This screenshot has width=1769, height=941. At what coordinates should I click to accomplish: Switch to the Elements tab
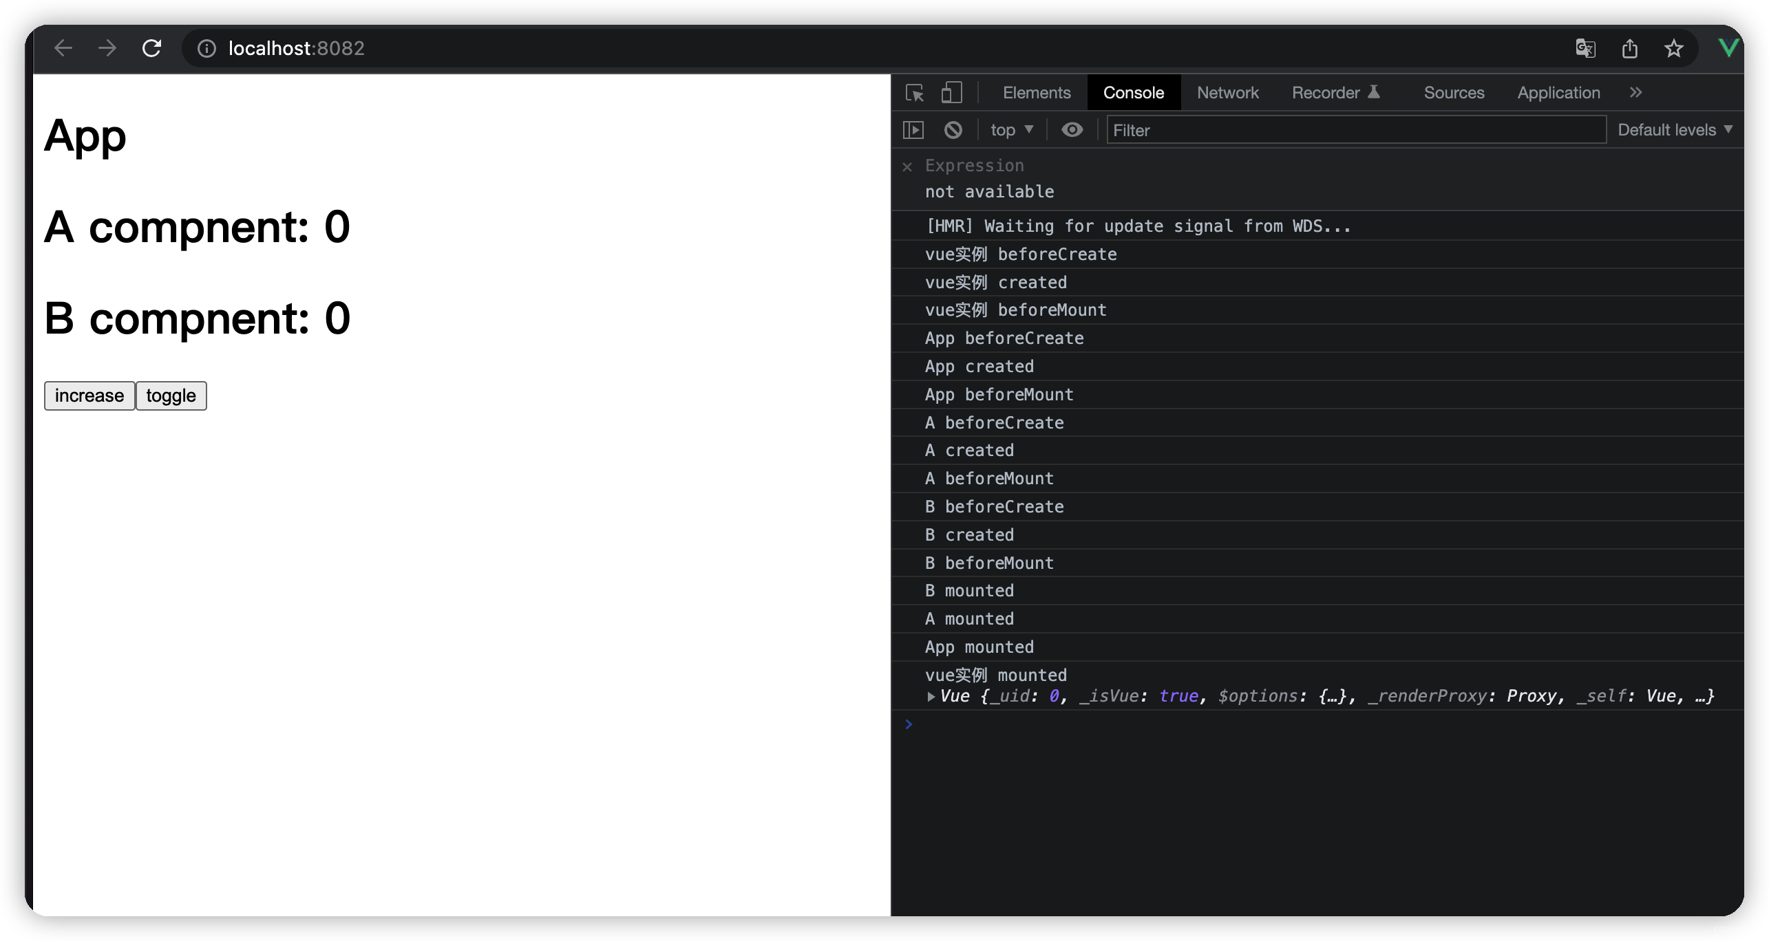[x=1036, y=93]
